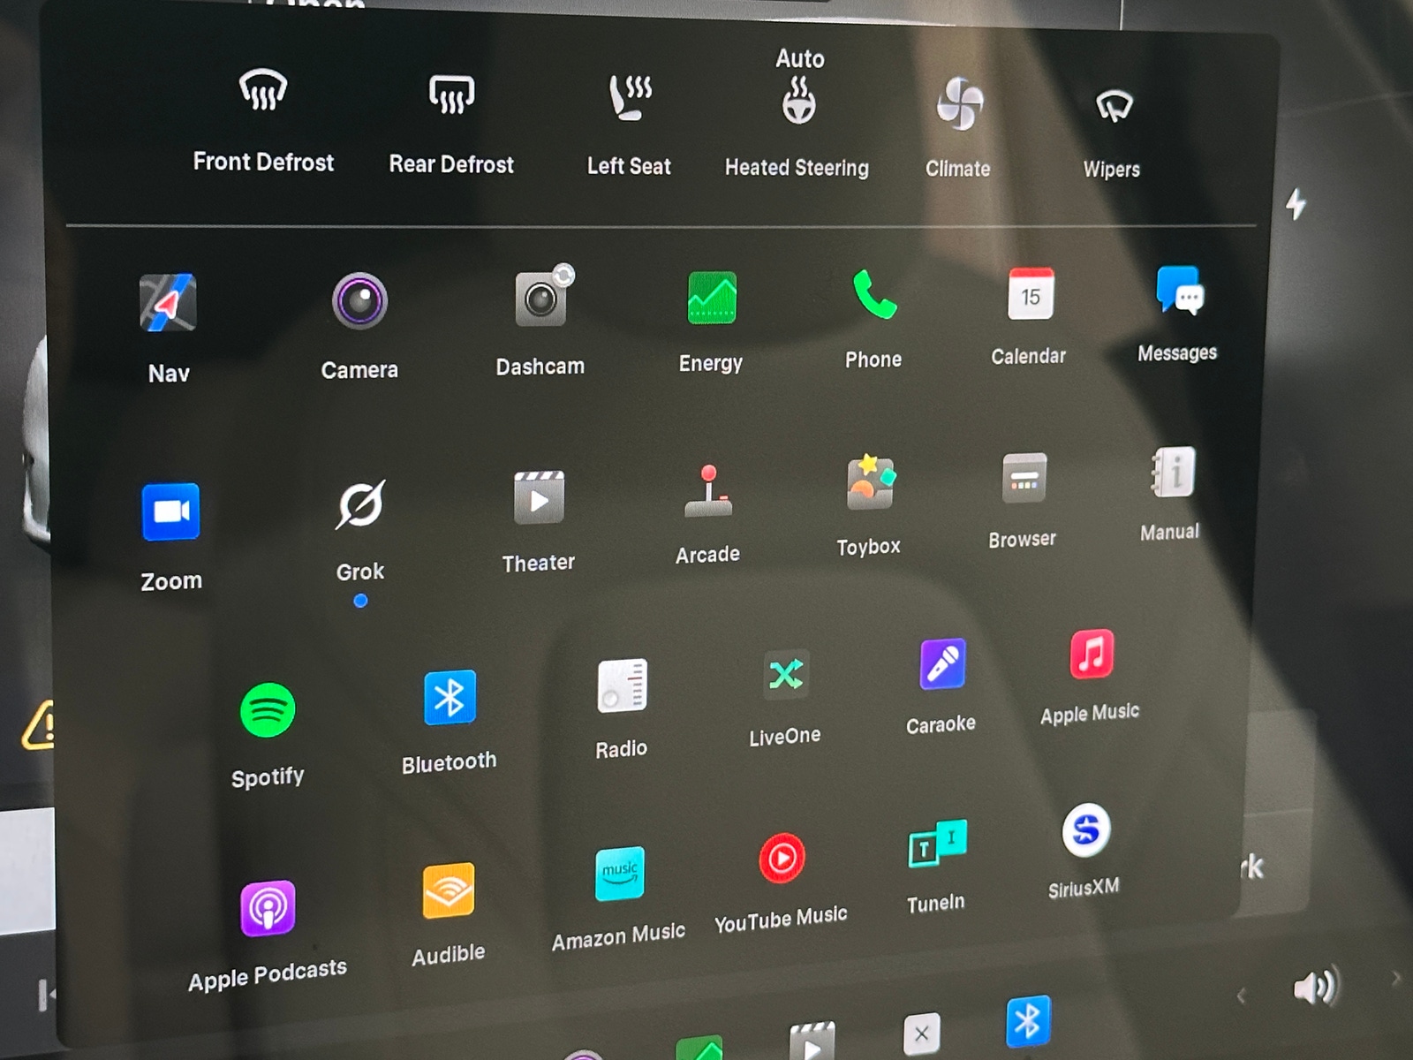Open the LiveOne app
This screenshot has height=1060, width=1413.
tap(786, 675)
